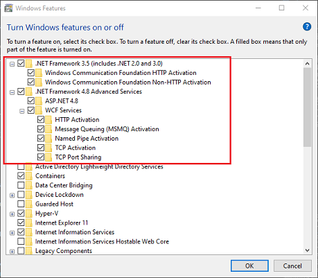Select the Data Center Bridging label
Screen dimensions: 318x278
(x=64, y=185)
